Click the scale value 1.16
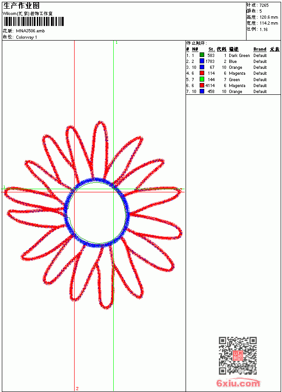282x392 pixels. 263,30
